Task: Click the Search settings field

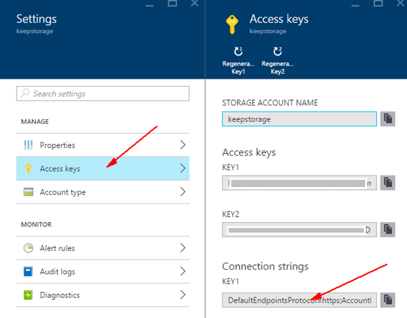Action: (x=103, y=93)
